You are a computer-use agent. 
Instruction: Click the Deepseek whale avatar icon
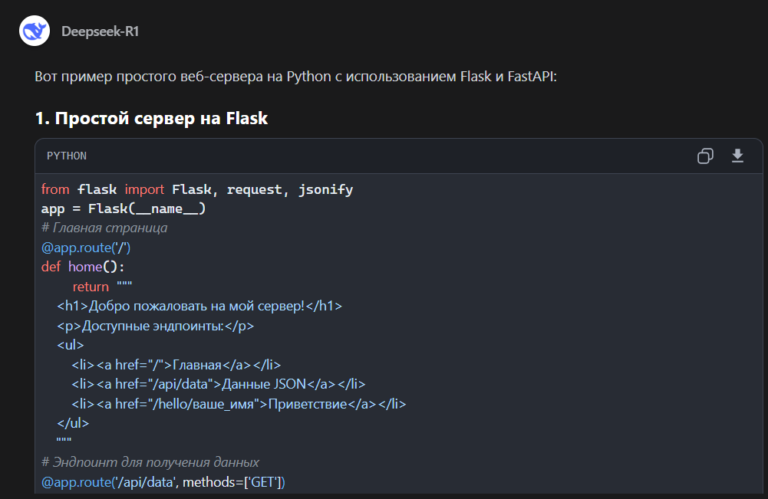point(35,31)
